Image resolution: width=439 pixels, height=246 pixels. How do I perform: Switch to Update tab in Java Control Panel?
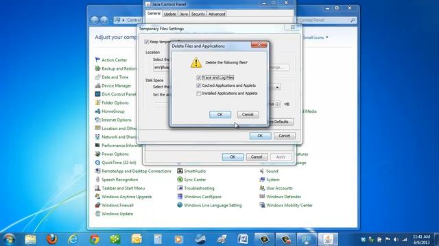click(x=169, y=14)
